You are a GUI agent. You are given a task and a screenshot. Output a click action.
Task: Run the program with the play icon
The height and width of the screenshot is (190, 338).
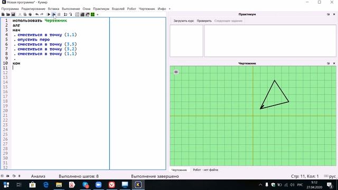[x=49, y=14]
